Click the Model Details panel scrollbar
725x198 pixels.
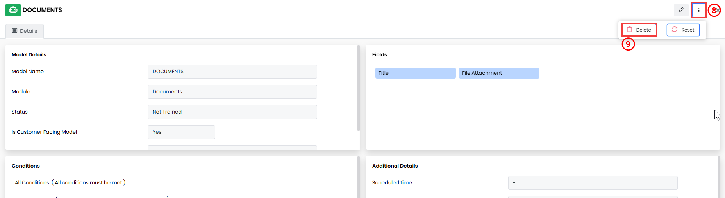tap(359, 88)
